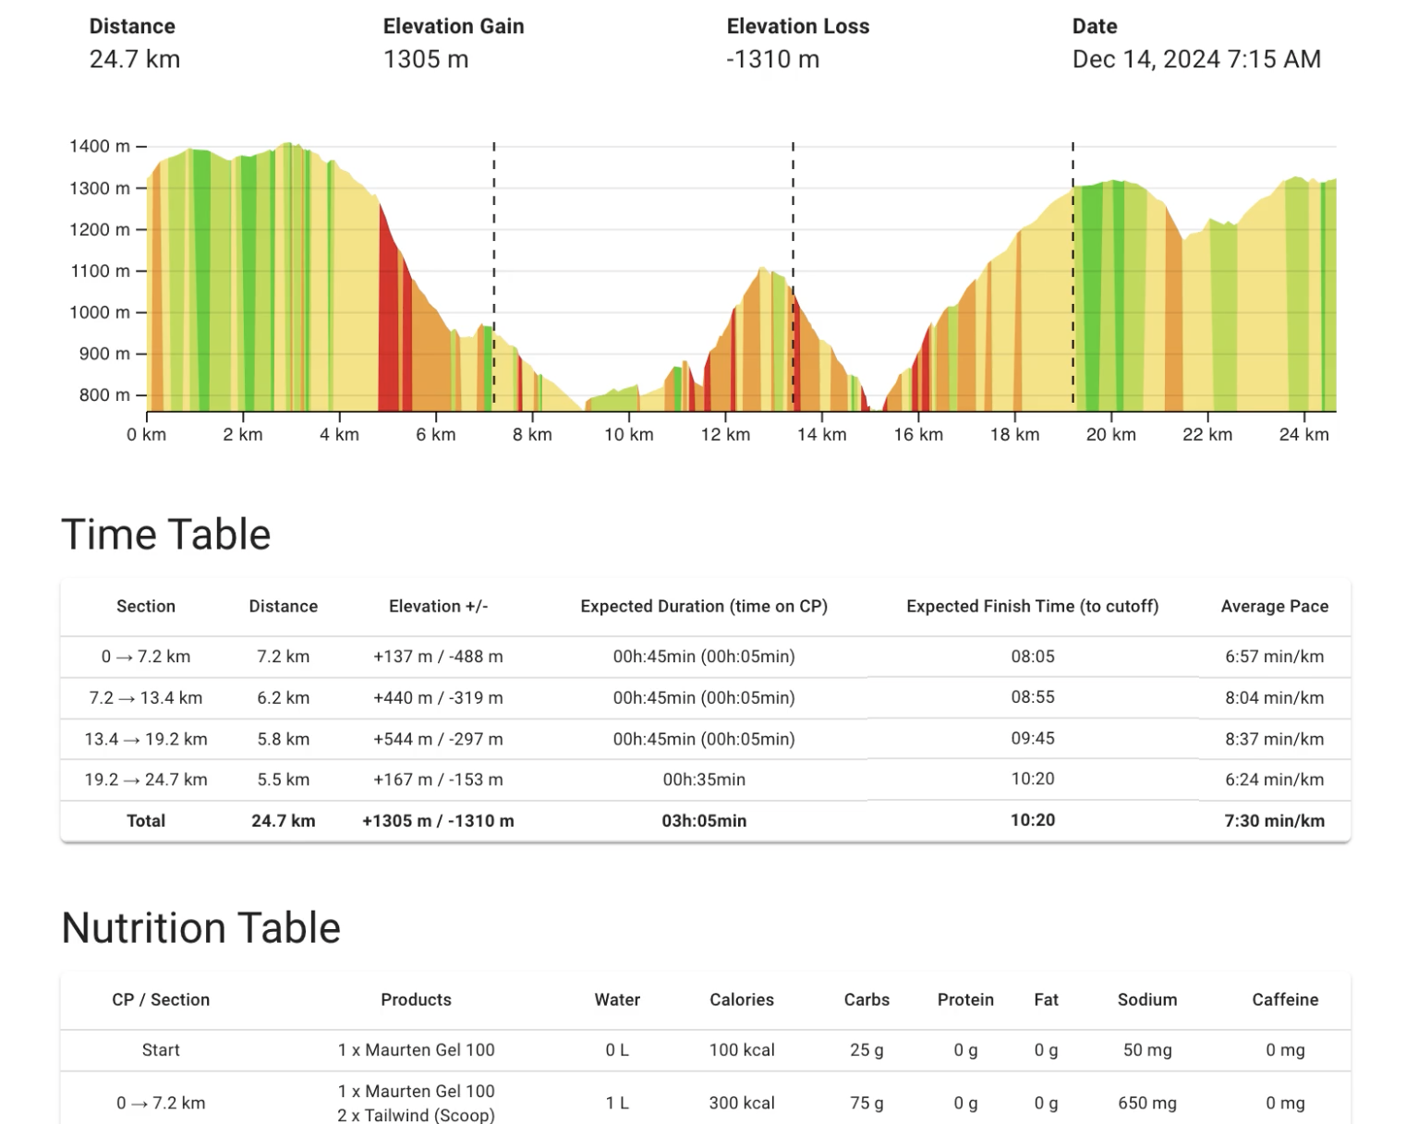Screen dimensions: 1406x1124
Task: Click the Expected Duration column header
Action: [703, 607]
